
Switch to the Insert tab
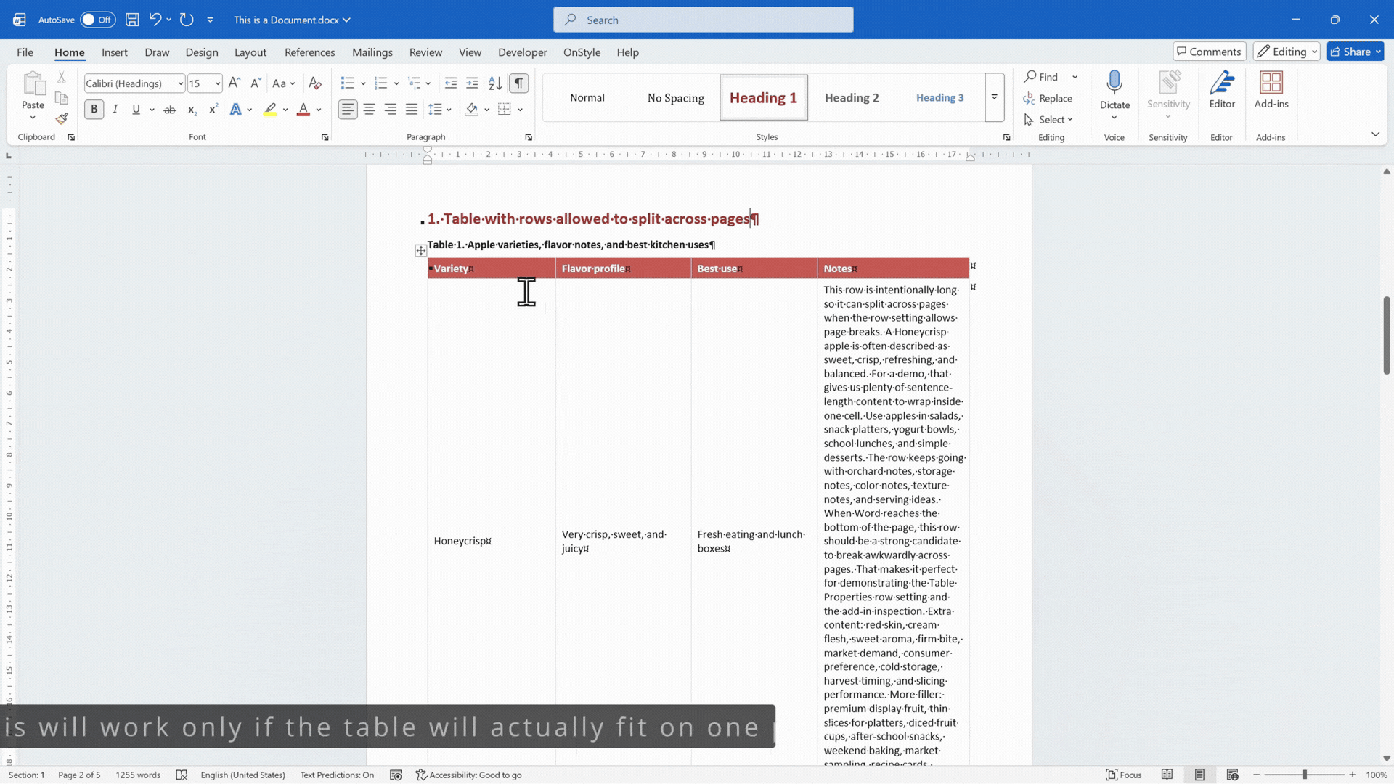coord(115,52)
